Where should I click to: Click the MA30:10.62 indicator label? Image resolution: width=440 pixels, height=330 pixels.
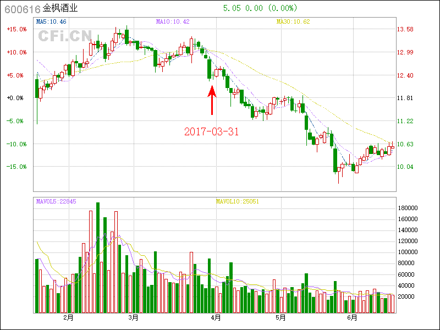click(293, 21)
